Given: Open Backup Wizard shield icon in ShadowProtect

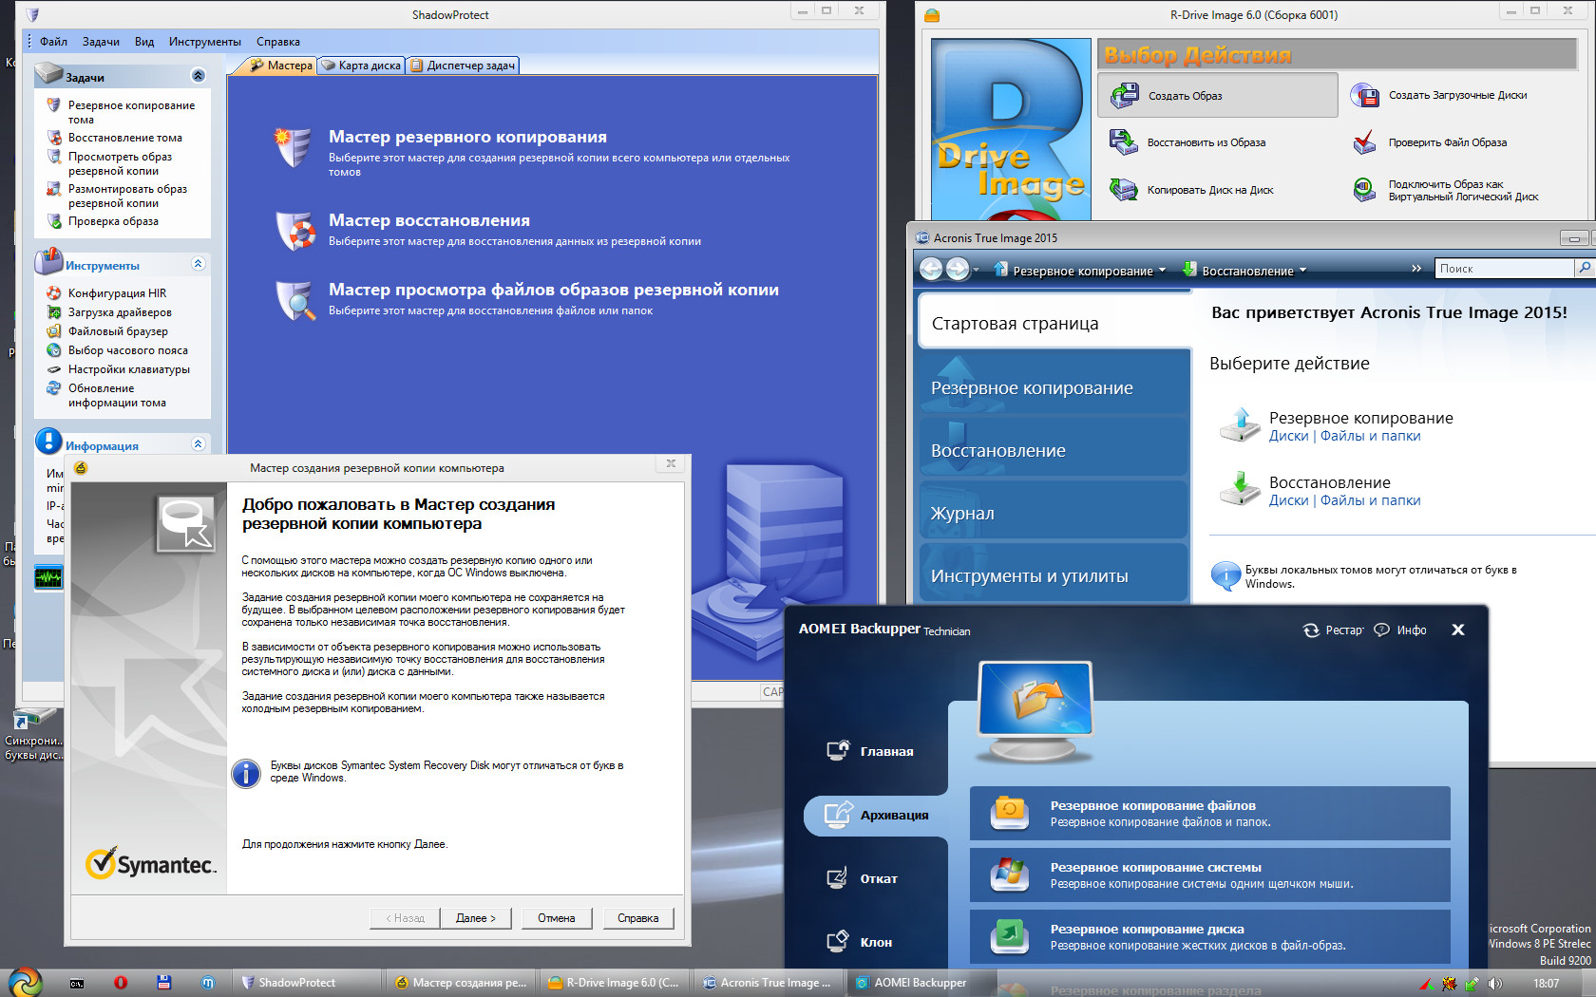Looking at the screenshot, I should 293,148.
